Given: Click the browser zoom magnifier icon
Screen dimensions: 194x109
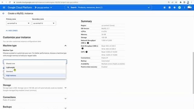Looking at the screenshot, I should pos(169,2).
